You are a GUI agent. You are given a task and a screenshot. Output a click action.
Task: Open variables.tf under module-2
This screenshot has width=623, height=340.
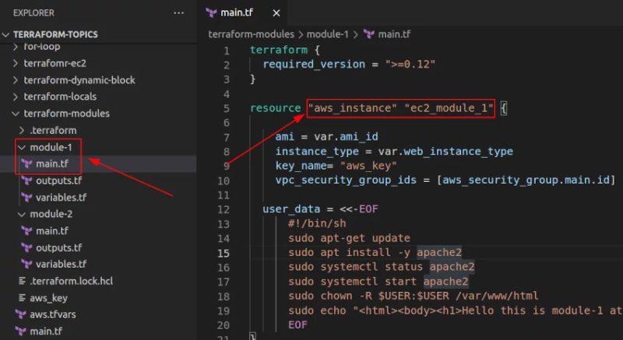point(62,265)
